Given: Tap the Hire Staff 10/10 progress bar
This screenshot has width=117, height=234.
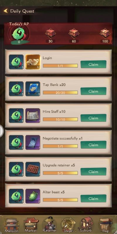Looking at the screenshot, I should point(60,119).
